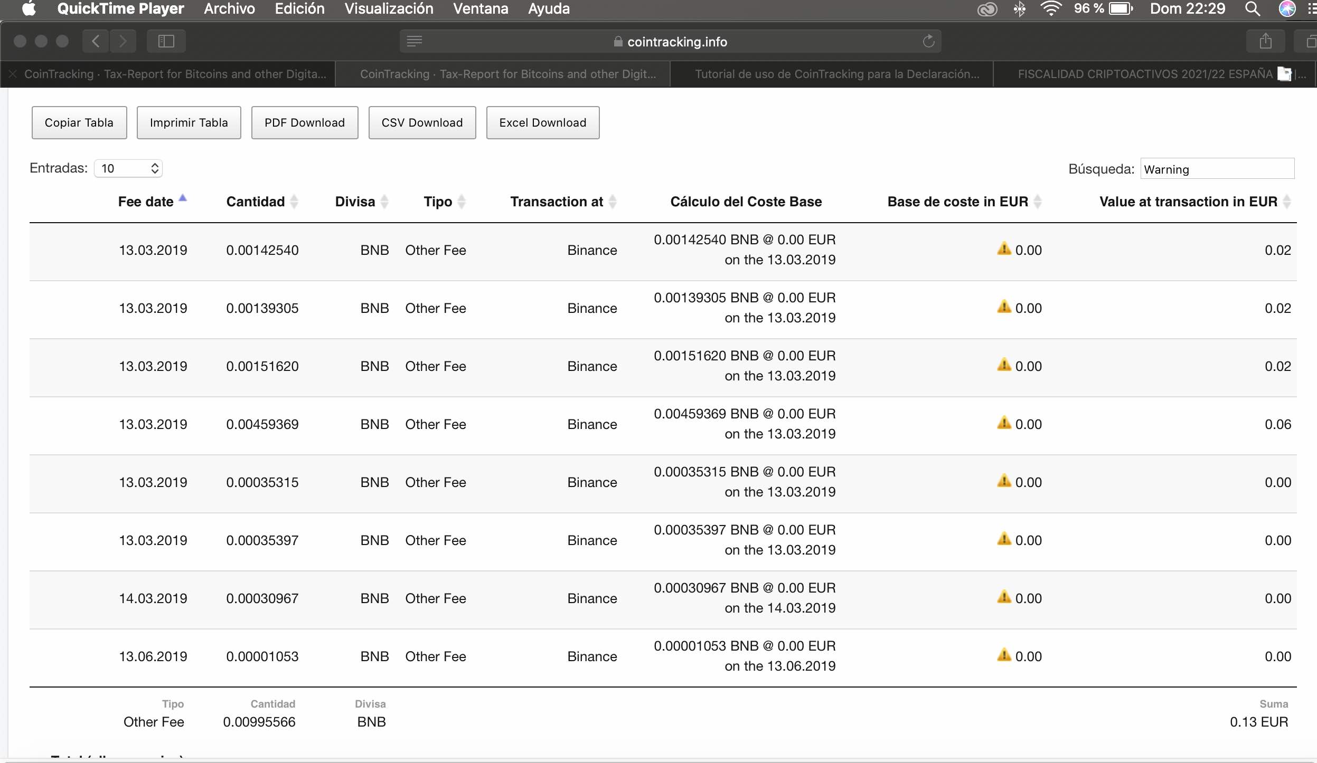1317x763 pixels.
Task: Click Binance in the 0.00001053 row
Action: 592,656
